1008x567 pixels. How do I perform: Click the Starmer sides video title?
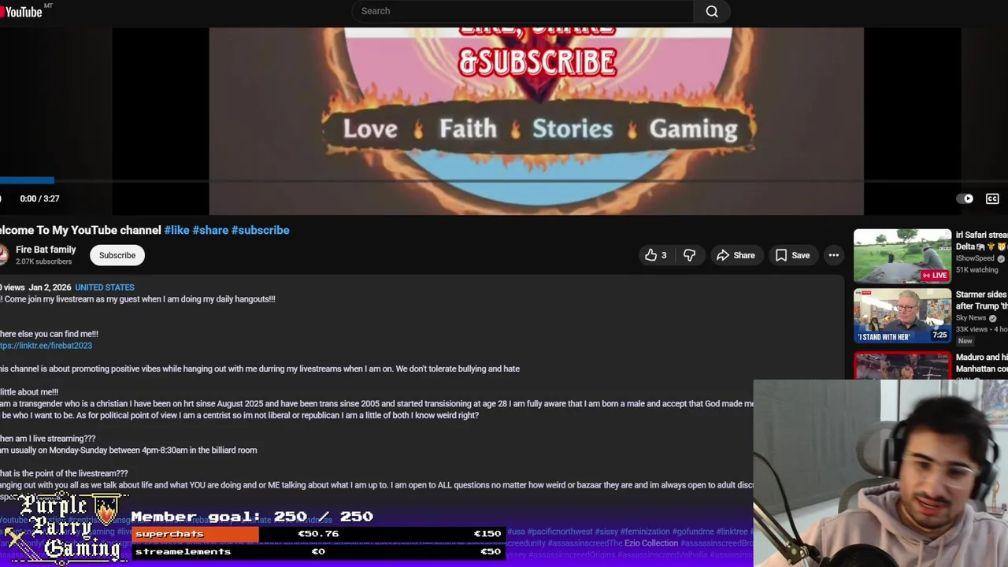(x=981, y=300)
